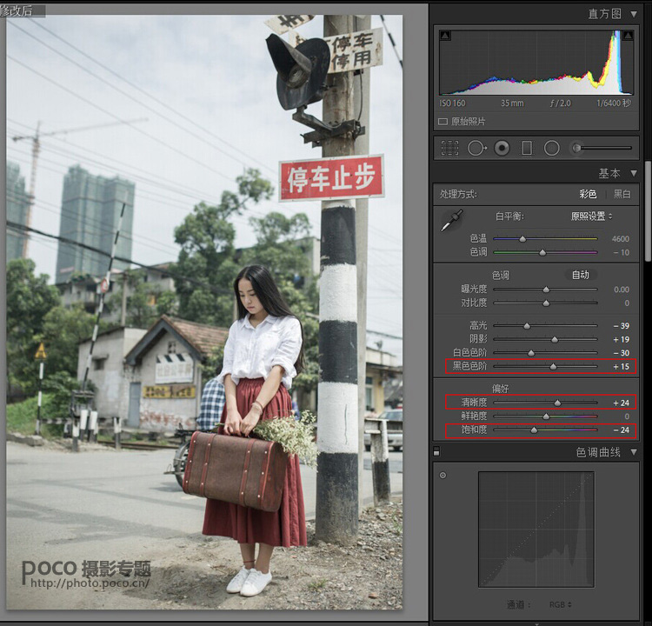Screen dimensions: 652x626
Task: Click the 白色色阶 value -30 field
Action: 622,353
